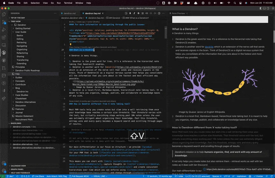Click the neuron image in preview

[220, 85]
